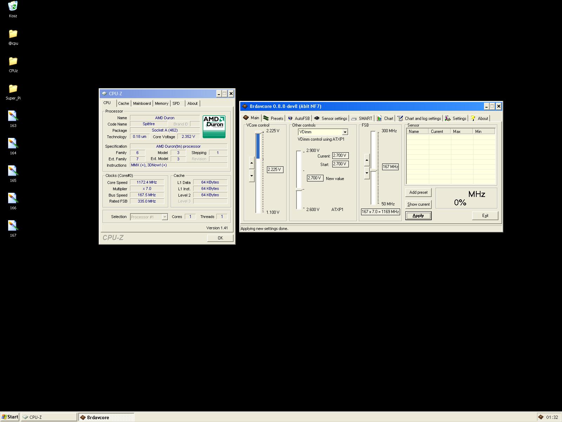Click the Socket A (462) package field
The image size is (562, 422).
[x=165, y=130]
